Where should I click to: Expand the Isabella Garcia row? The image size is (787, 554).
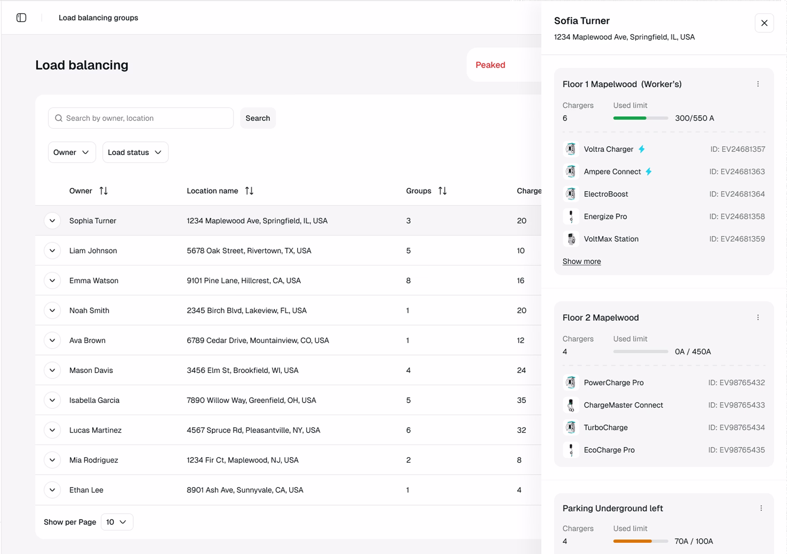[x=52, y=400]
